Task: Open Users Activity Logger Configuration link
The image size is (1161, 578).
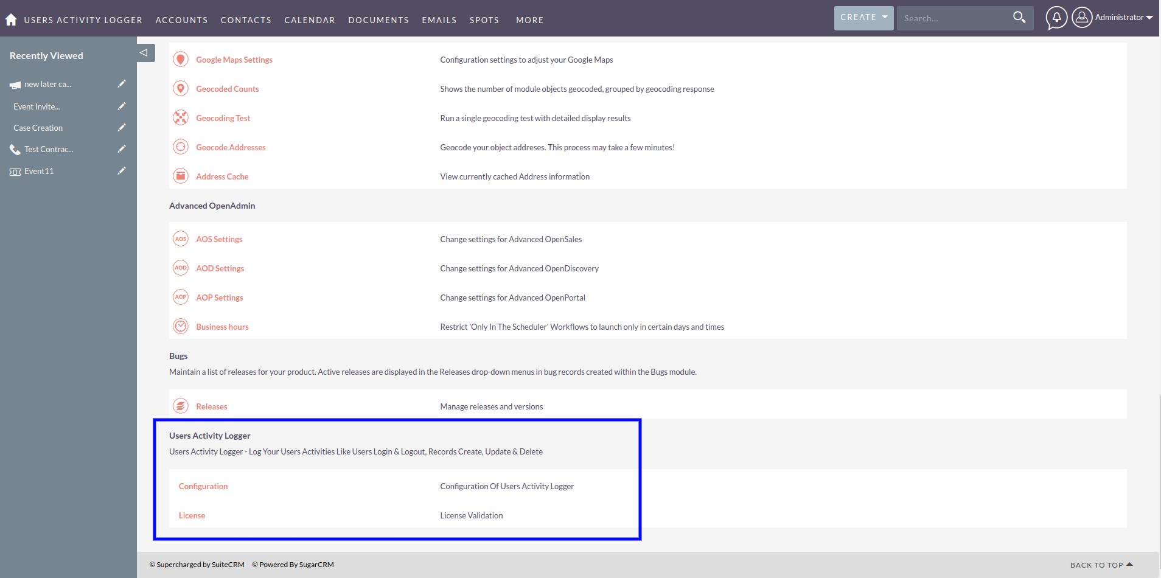Action: pyautogui.click(x=203, y=486)
